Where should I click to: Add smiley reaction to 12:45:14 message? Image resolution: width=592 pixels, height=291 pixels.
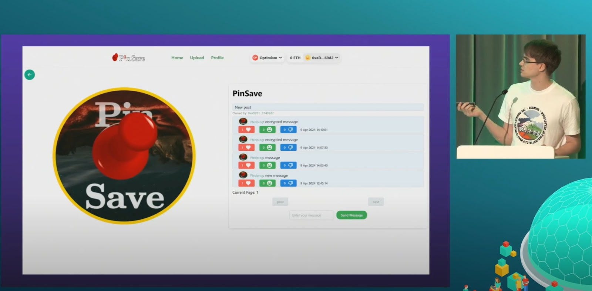pos(268,183)
